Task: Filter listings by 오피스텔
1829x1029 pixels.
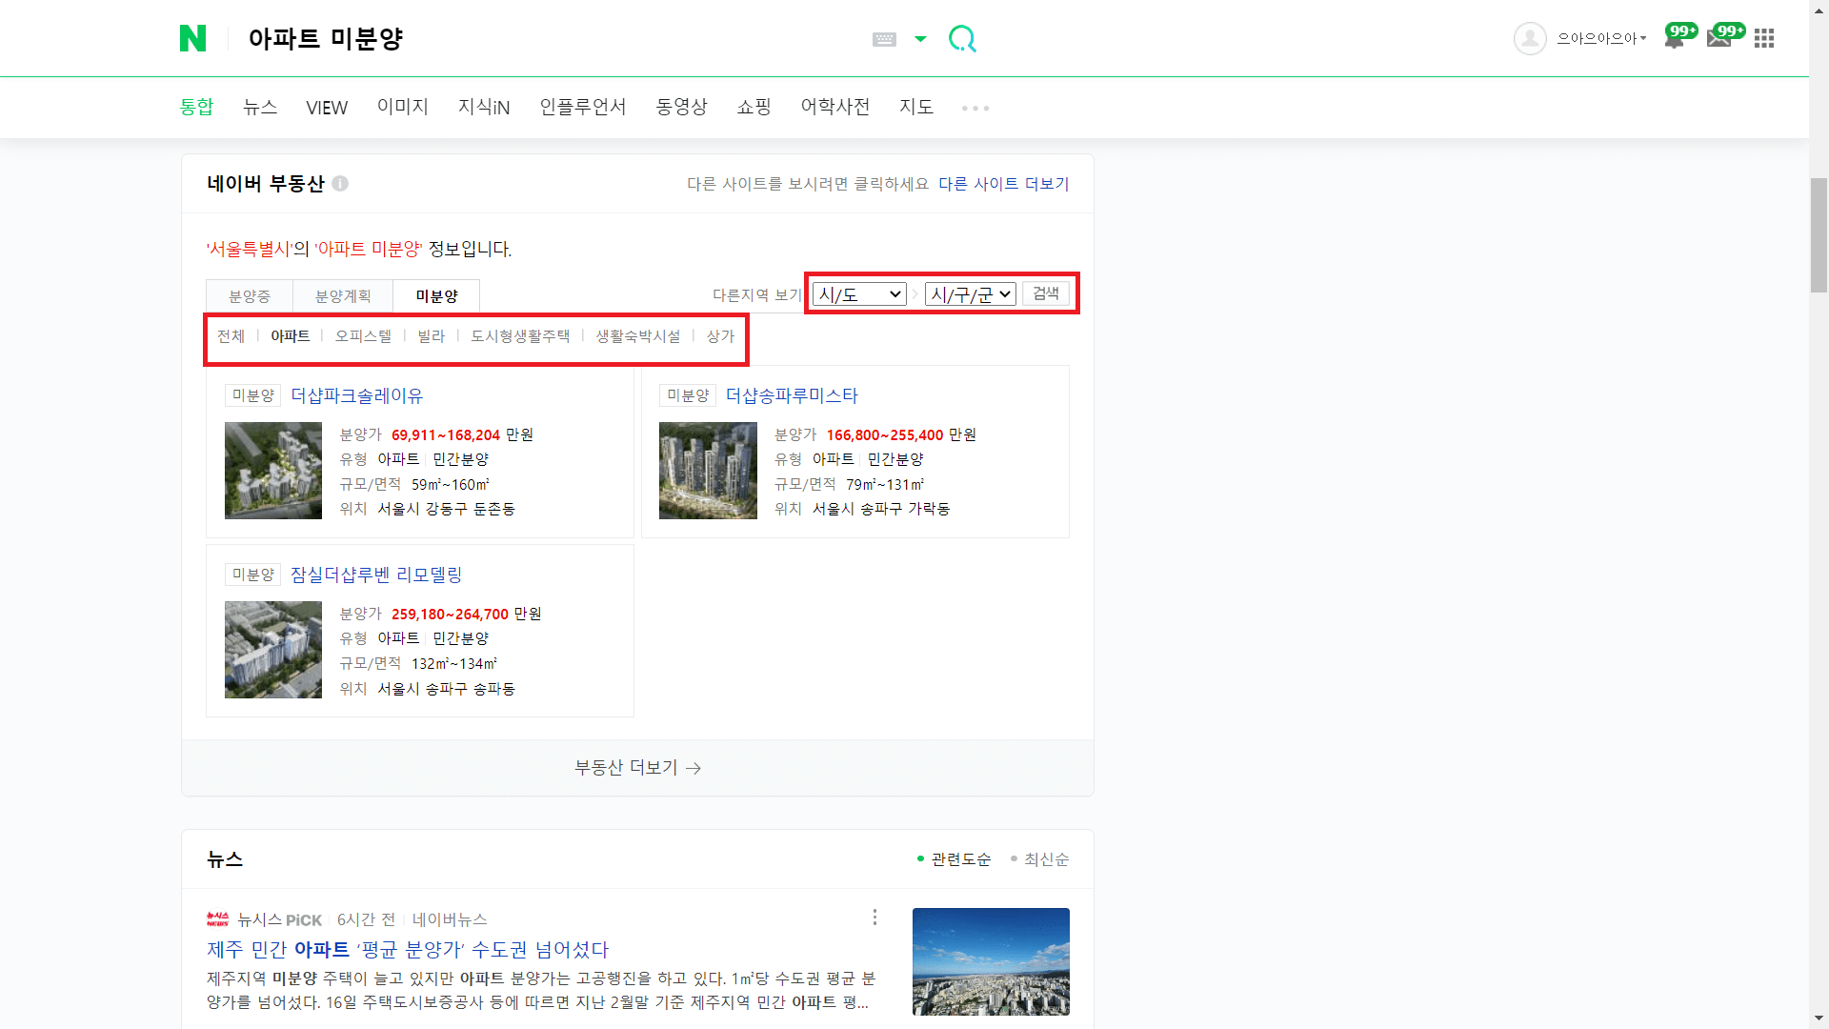Action: 363,336
